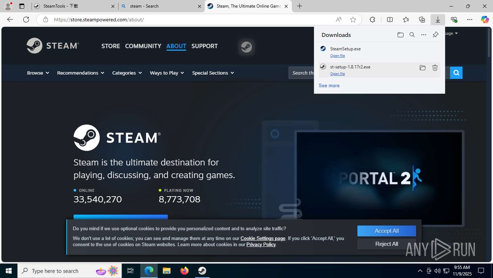The height and width of the screenshot is (278, 493).
Task: Reject all cookies
Action: point(386,244)
